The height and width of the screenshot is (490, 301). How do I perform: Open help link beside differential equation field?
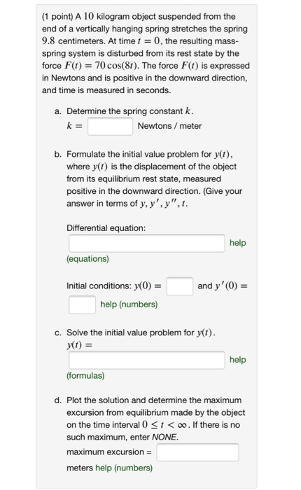coord(237,243)
